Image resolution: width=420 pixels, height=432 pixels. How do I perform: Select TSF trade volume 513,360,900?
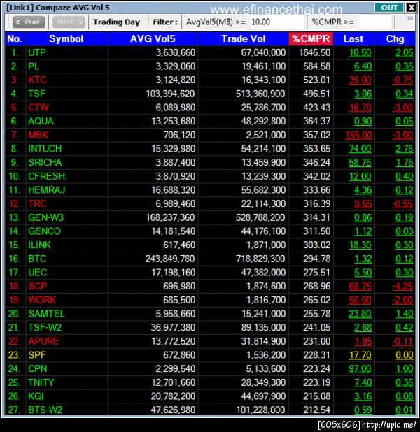click(260, 94)
